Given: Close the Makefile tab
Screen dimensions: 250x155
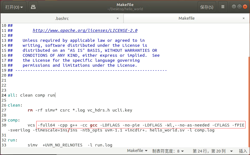Looking at the screenshot, I should pos(244,18).
